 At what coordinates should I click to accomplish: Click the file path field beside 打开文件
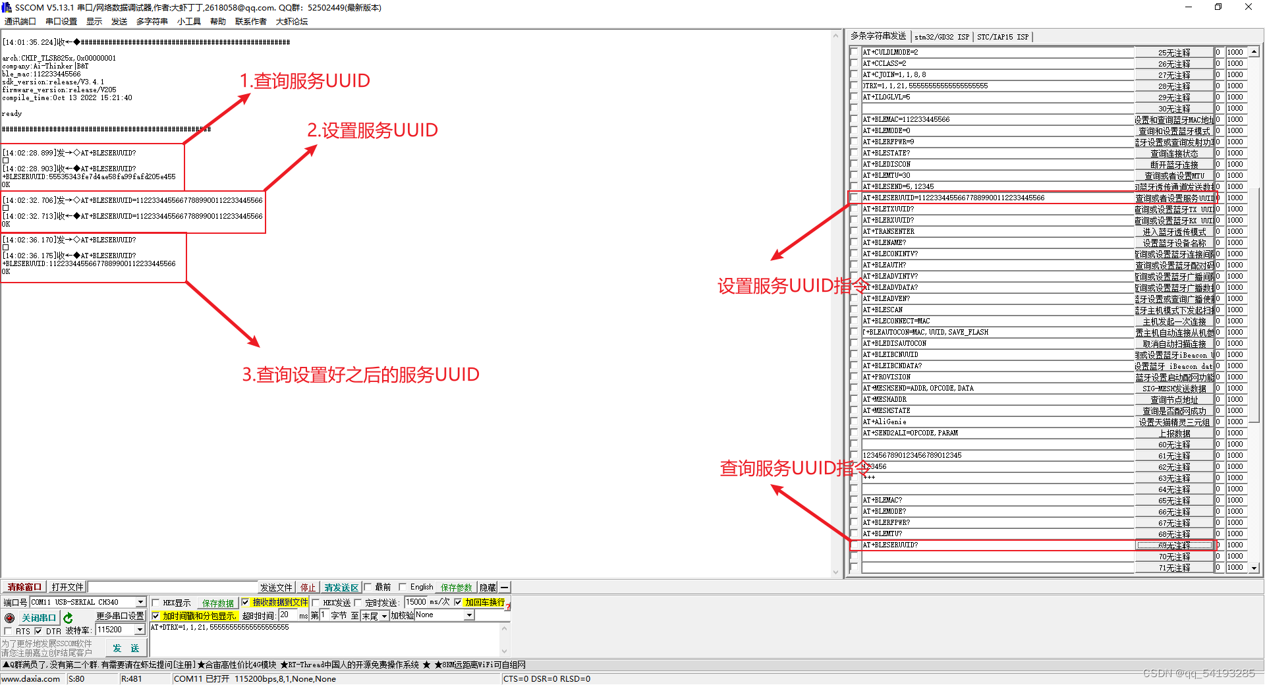pyautogui.click(x=173, y=587)
